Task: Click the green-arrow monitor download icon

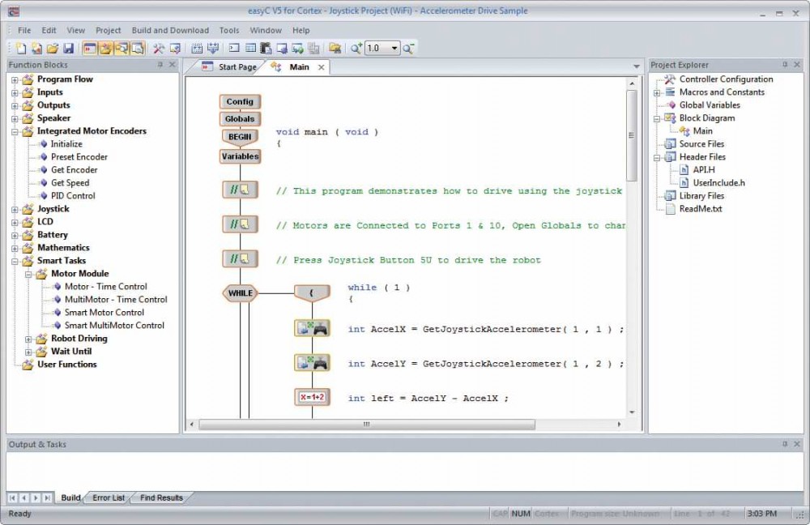Action: 297,49
